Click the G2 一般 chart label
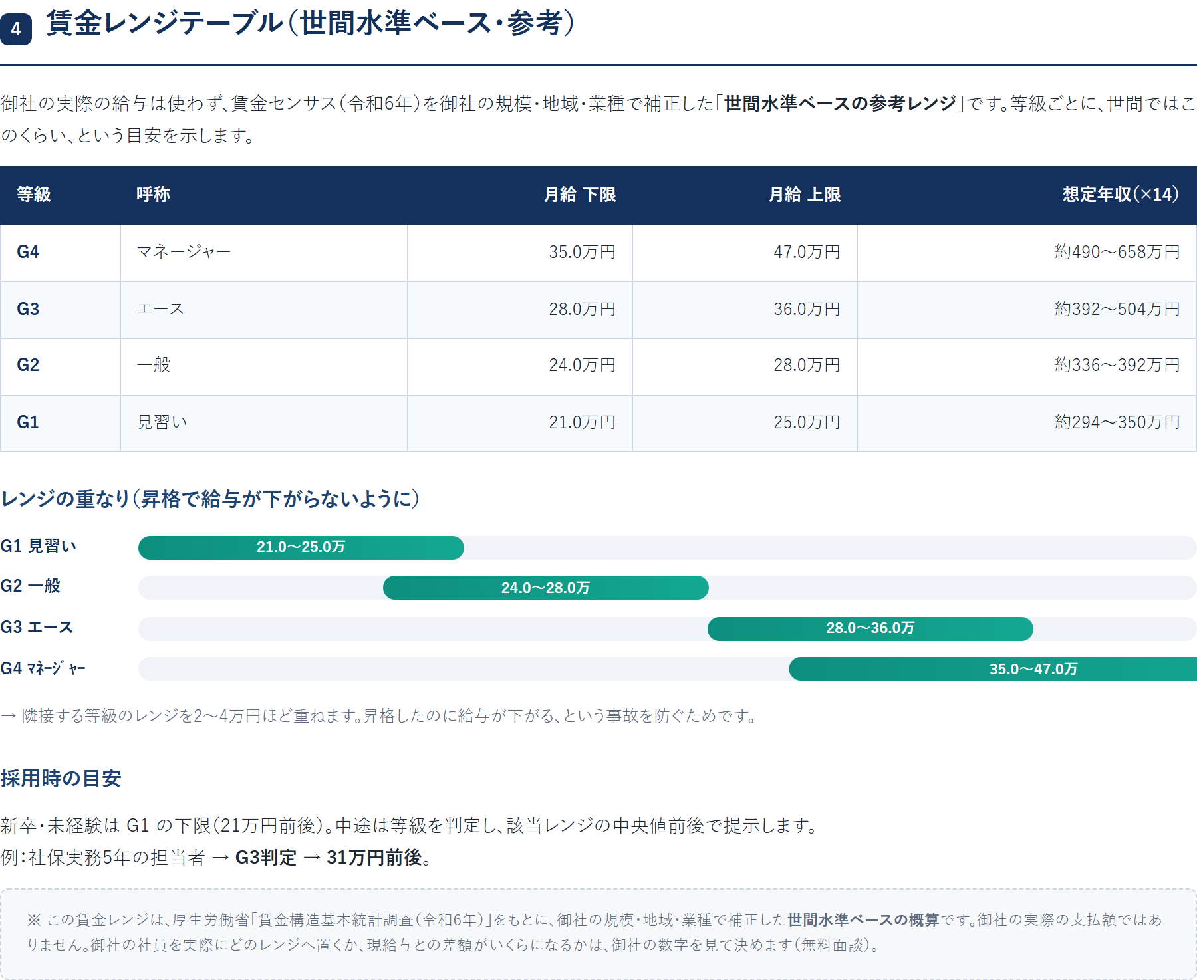 tap(31, 586)
